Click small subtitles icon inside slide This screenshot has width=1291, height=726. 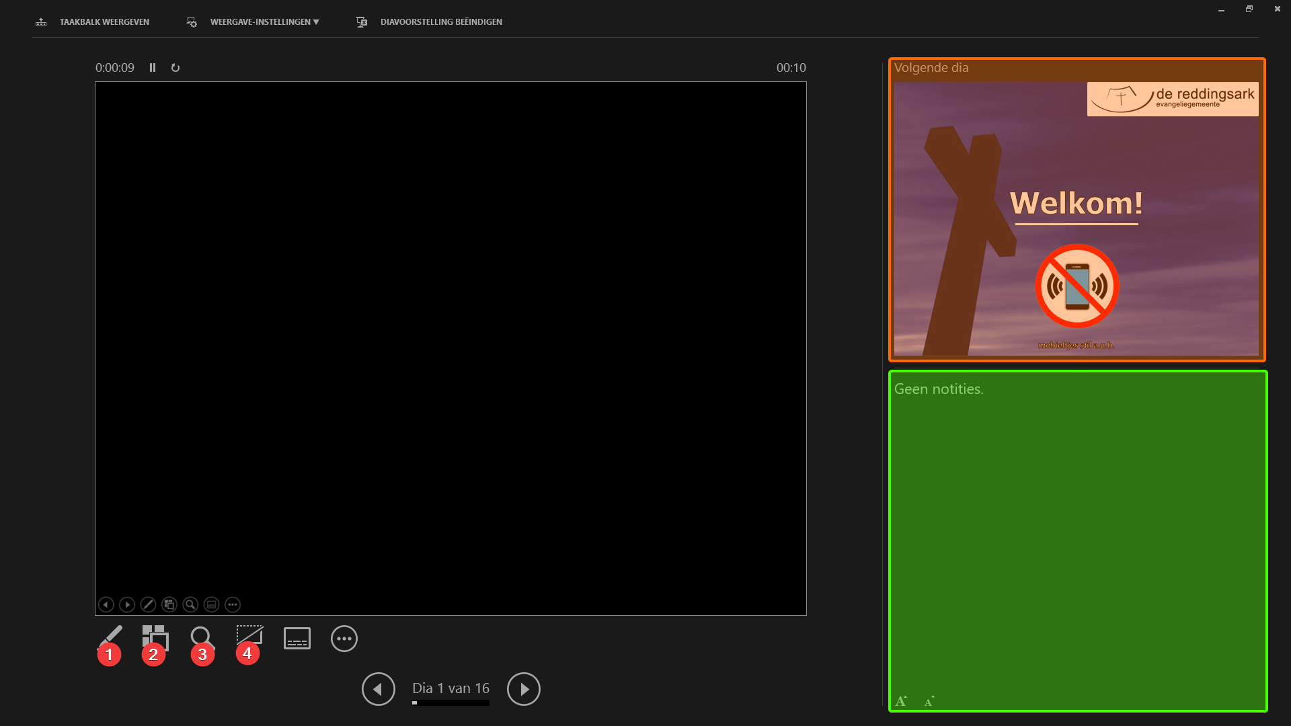pyautogui.click(x=212, y=604)
